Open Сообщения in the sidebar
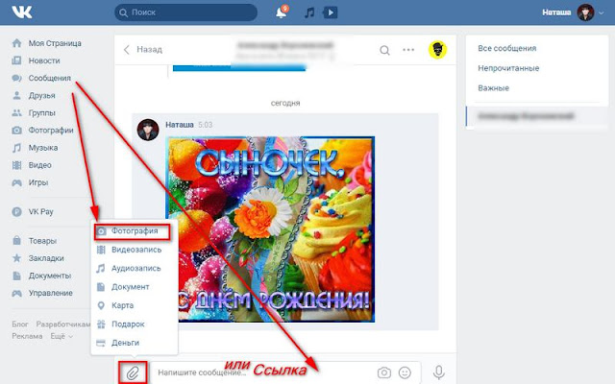The width and height of the screenshot is (615, 384). coord(49,78)
